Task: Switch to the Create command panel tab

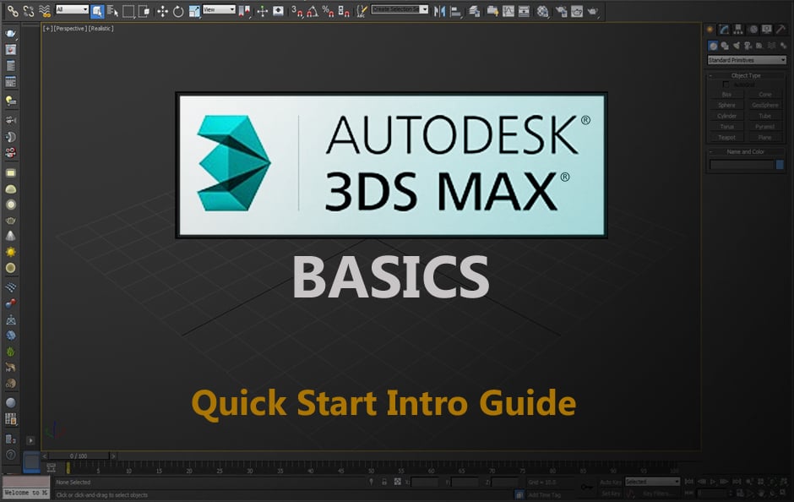Action: [x=710, y=30]
